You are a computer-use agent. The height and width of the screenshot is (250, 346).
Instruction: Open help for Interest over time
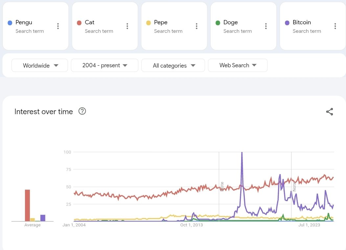(x=82, y=111)
